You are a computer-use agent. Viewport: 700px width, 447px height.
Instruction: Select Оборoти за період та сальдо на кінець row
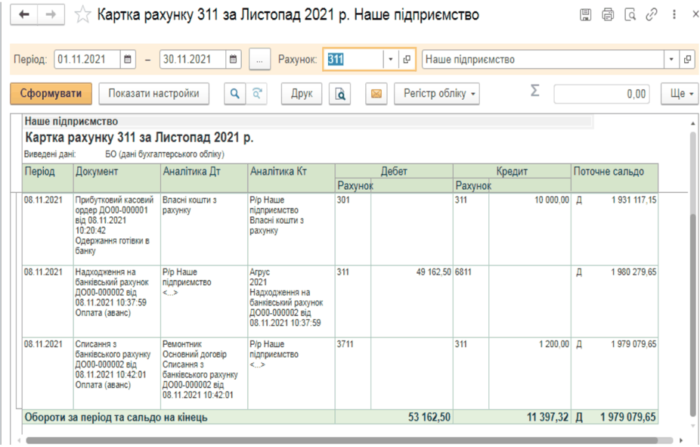pos(340,417)
